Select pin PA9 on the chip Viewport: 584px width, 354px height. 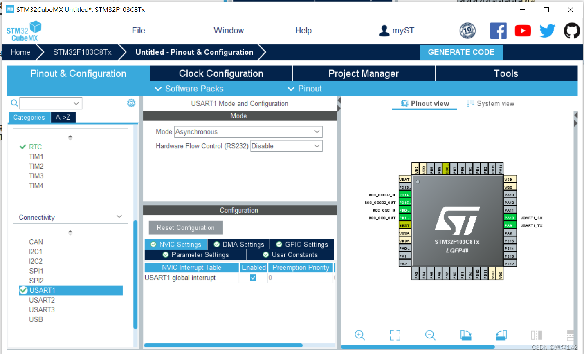coord(510,225)
